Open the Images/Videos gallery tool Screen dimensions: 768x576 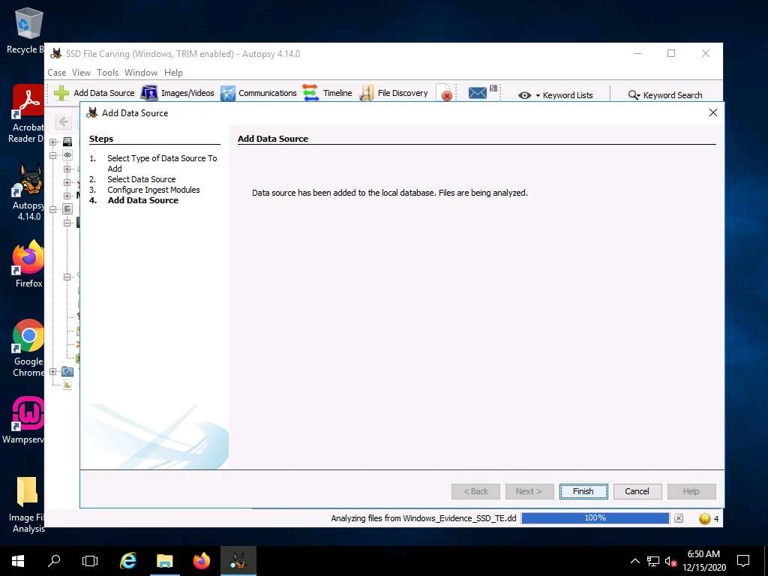pos(177,93)
